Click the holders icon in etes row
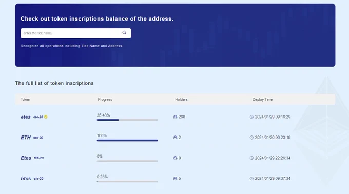Image resolution: width=349 pixels, height=194 pixels. click(x=175, y=117)
